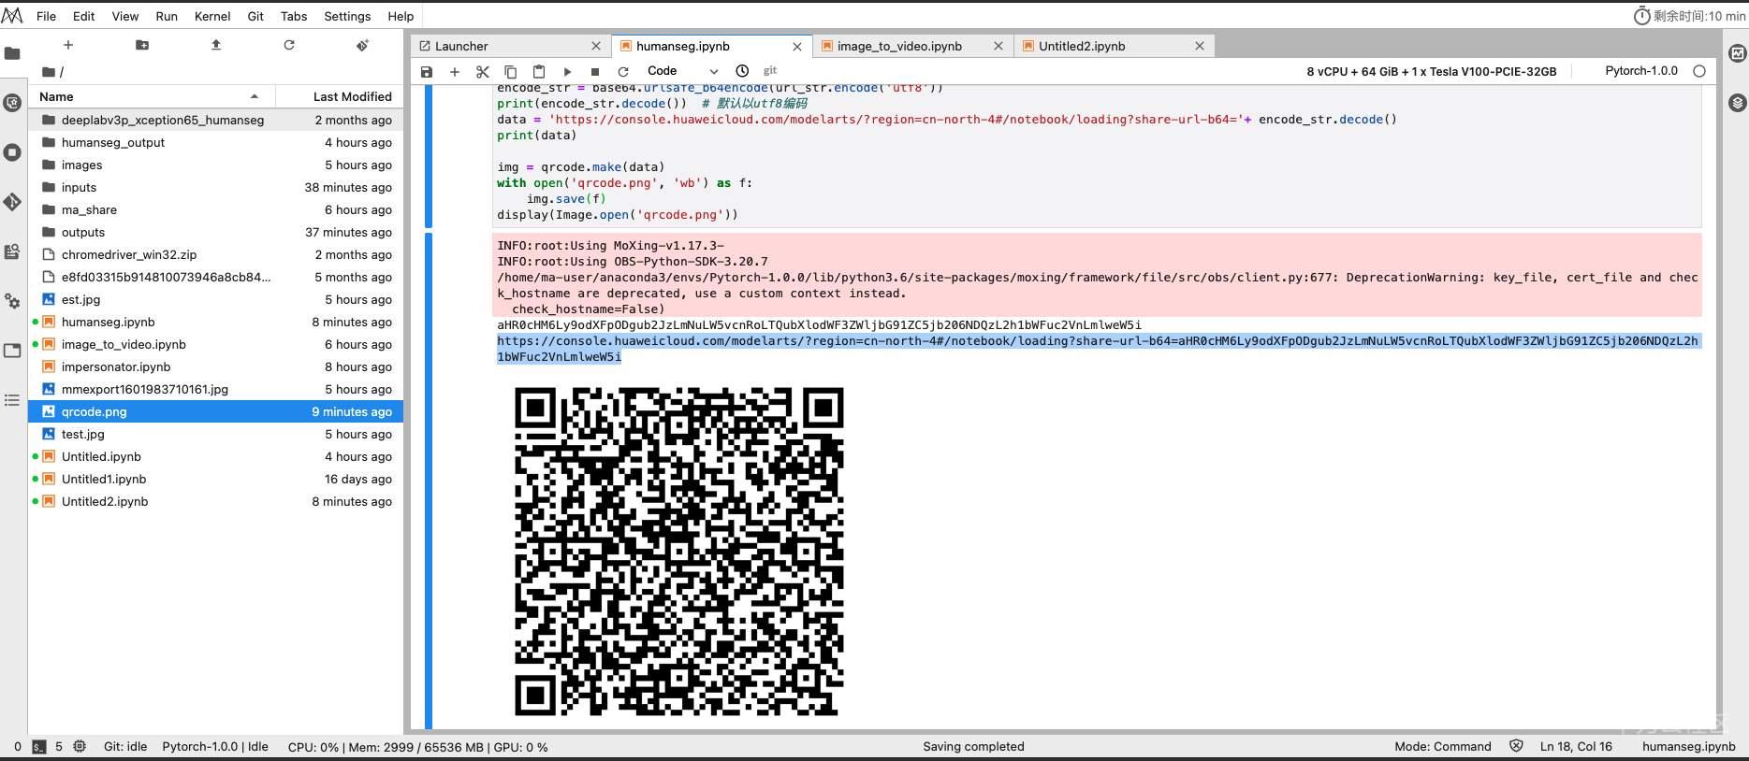Open the Tabs menu
This screenshot has width=1749, height=761.
coord(294,16)
